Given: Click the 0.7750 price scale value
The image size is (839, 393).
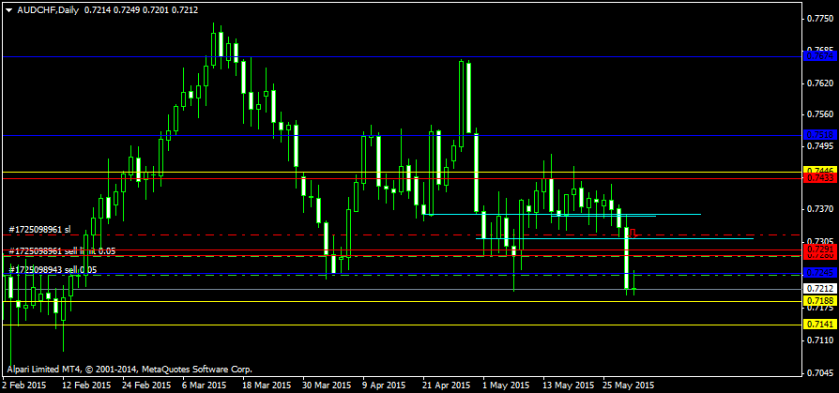Looking at the screenshot, I should [820, 20].
